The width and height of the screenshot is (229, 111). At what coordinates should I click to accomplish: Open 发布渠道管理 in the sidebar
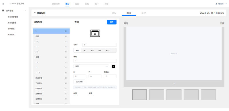click(13, 17)
